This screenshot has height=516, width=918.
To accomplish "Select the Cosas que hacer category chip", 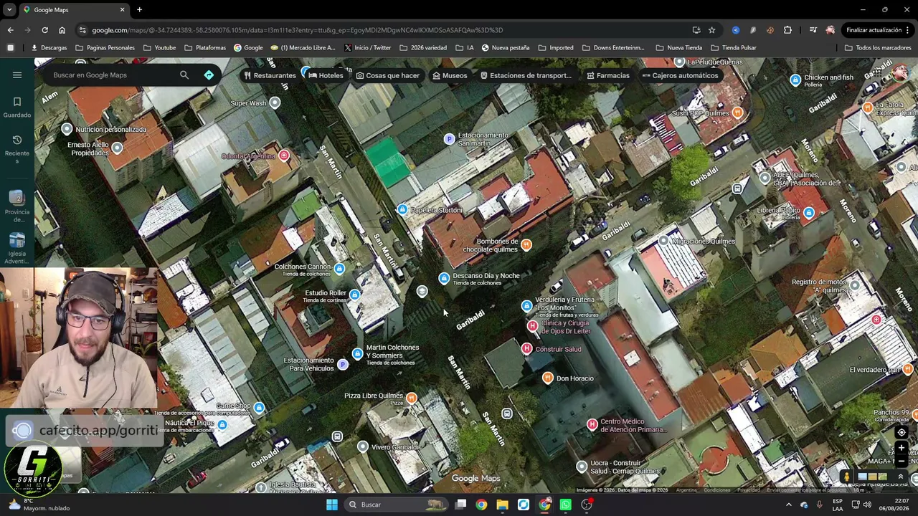I will pos(388,75).
